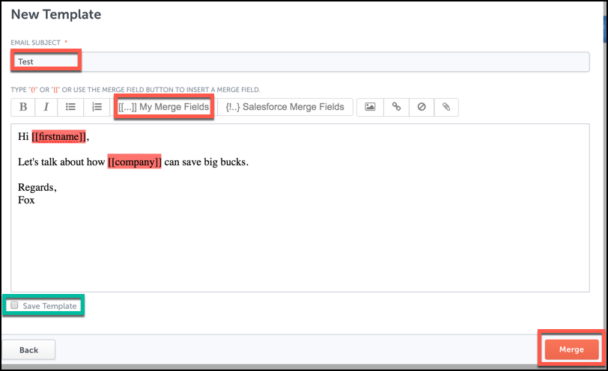Open the My Merge Fields menu

(164, 107)
